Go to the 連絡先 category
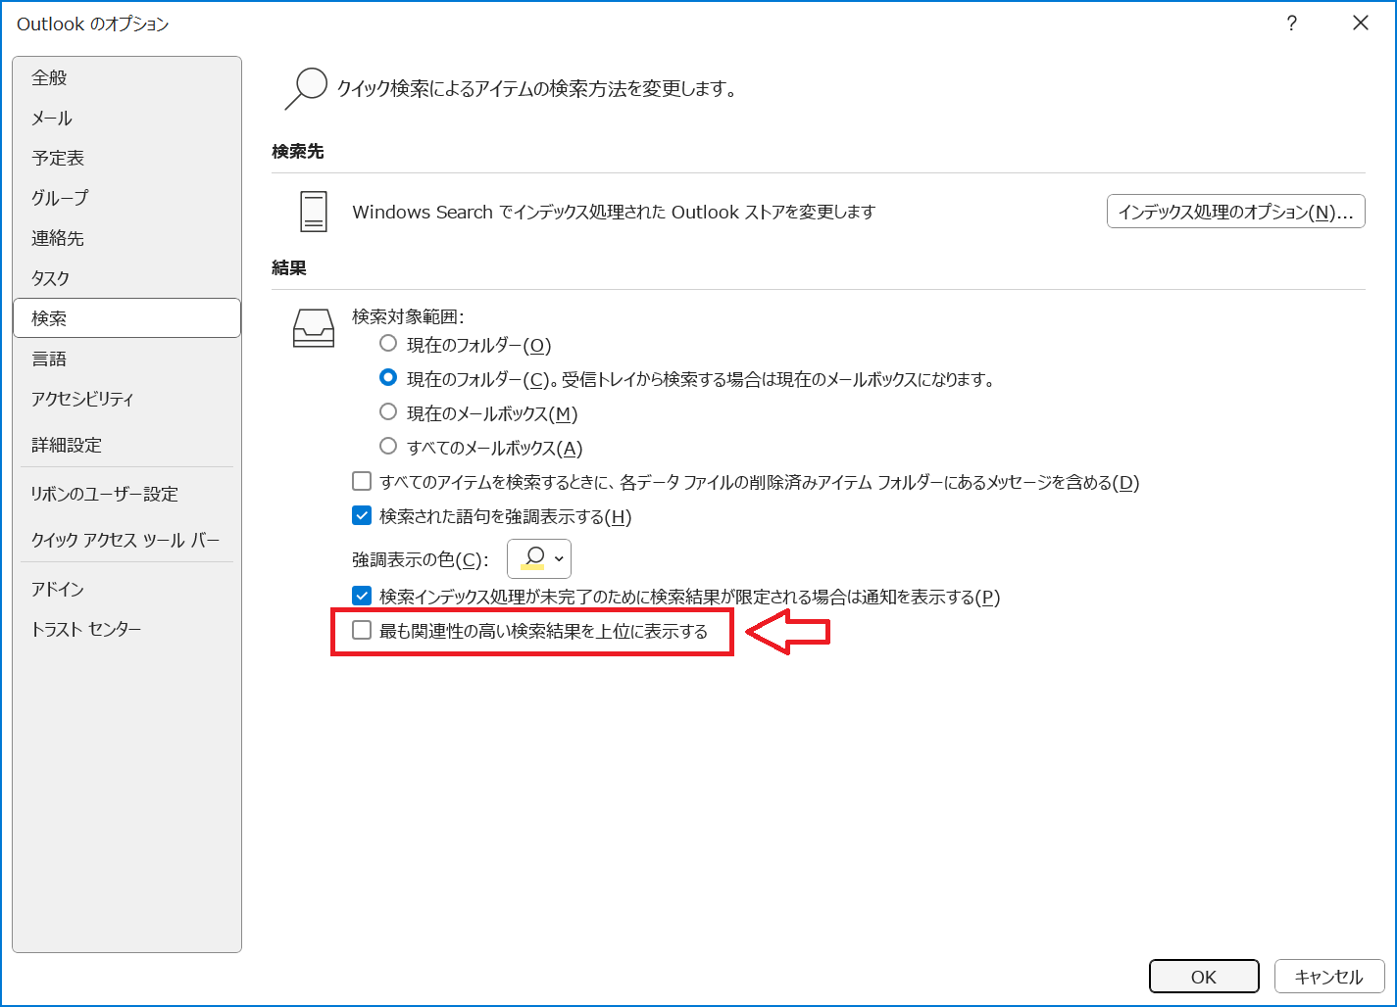 point(126,238)
